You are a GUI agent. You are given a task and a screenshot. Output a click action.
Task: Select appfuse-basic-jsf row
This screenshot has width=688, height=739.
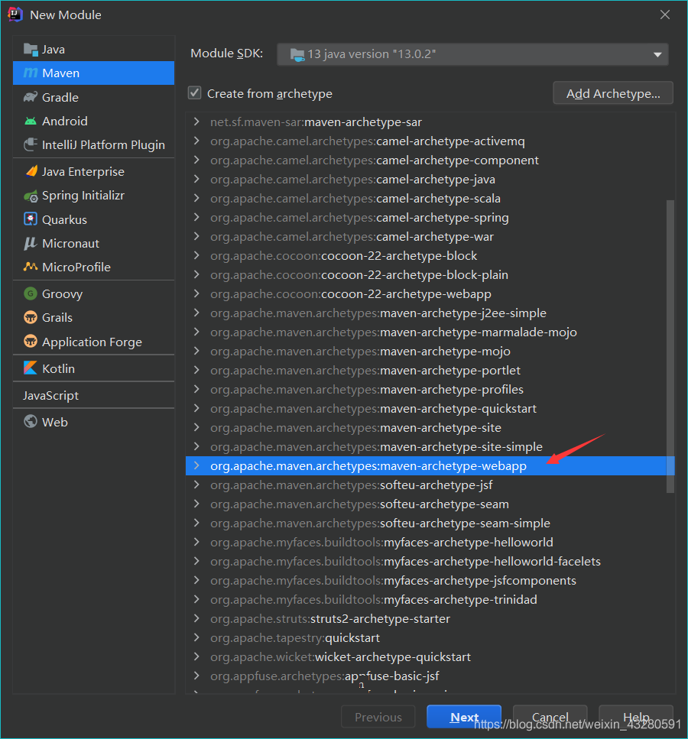point(430,676)
